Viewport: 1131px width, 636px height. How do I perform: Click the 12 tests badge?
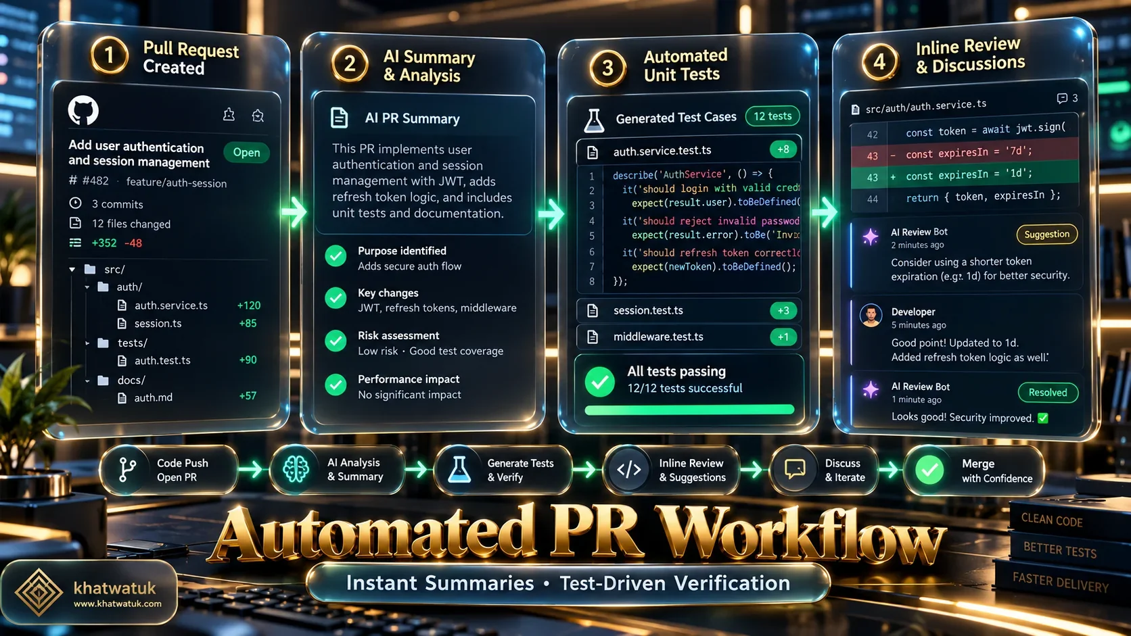(x=772, y=116)
